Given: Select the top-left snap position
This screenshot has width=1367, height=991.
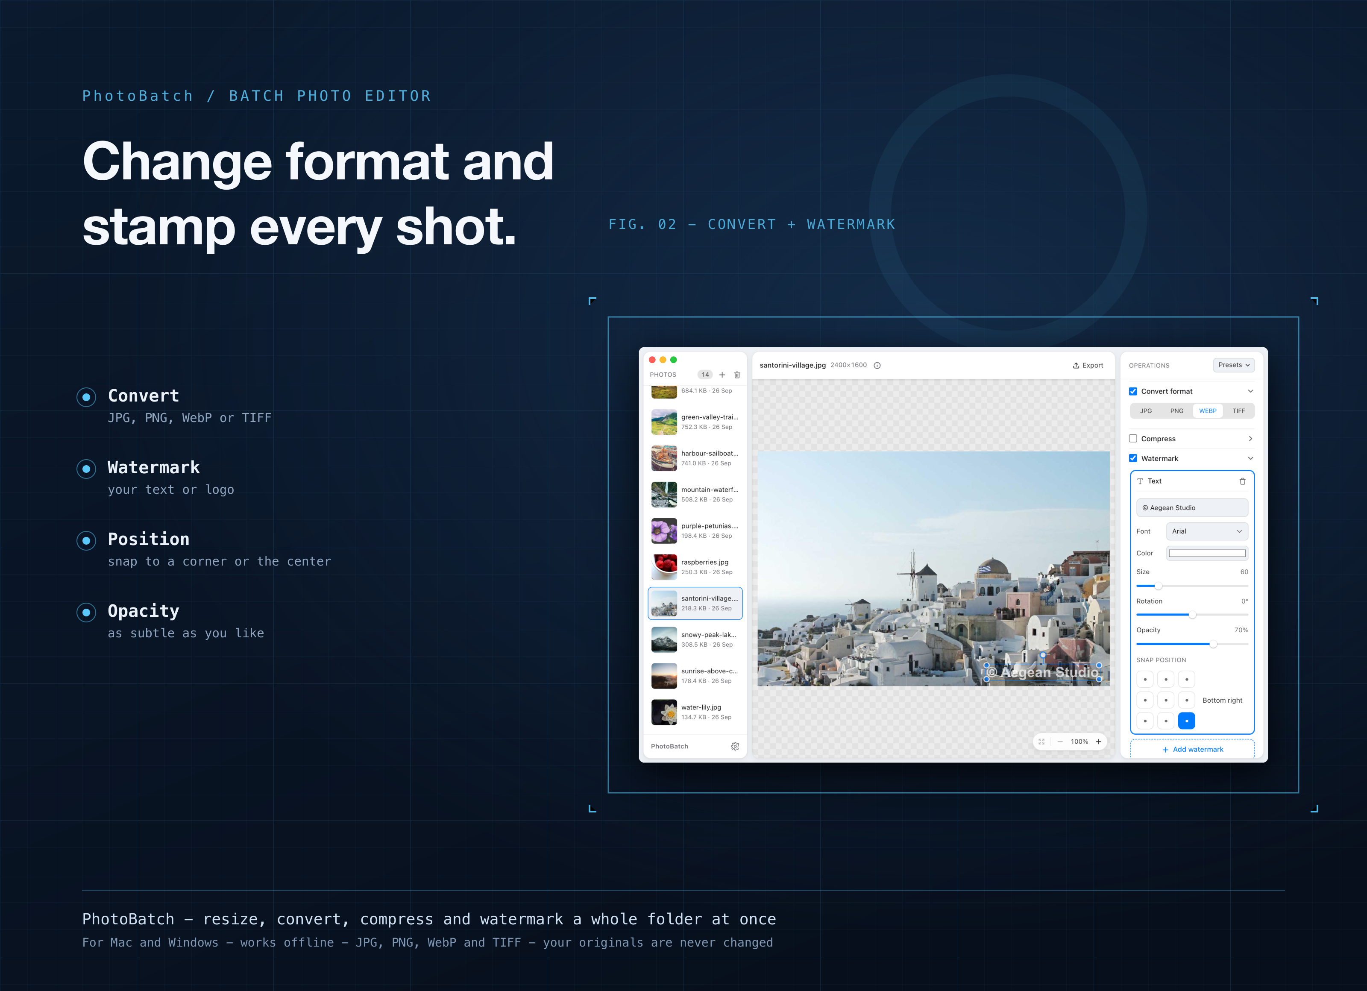Looking at the screenshot, I should coord(1145,679).
